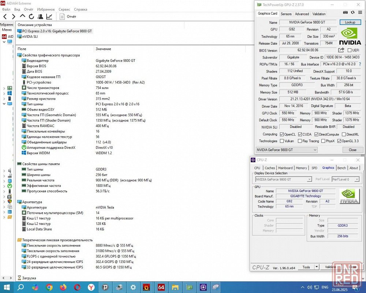Viewport: 366px width, 293px height.
Task: Switch to the Sensors tab in GPU-Z
Action: (286, 14)
